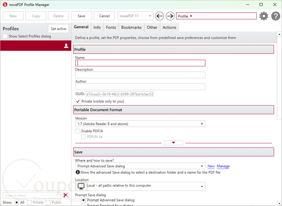This screenshot has width=282, height=206.
Task: Click the Profile breadcrumb path field
Action: click(216, 16)
